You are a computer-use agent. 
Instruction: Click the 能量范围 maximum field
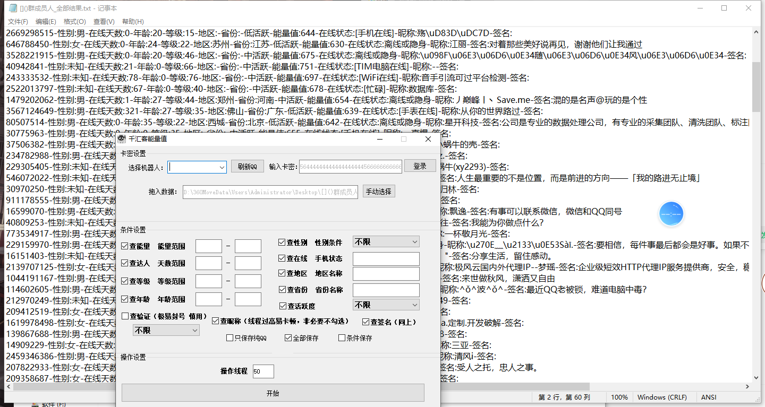tap(248, 246)
